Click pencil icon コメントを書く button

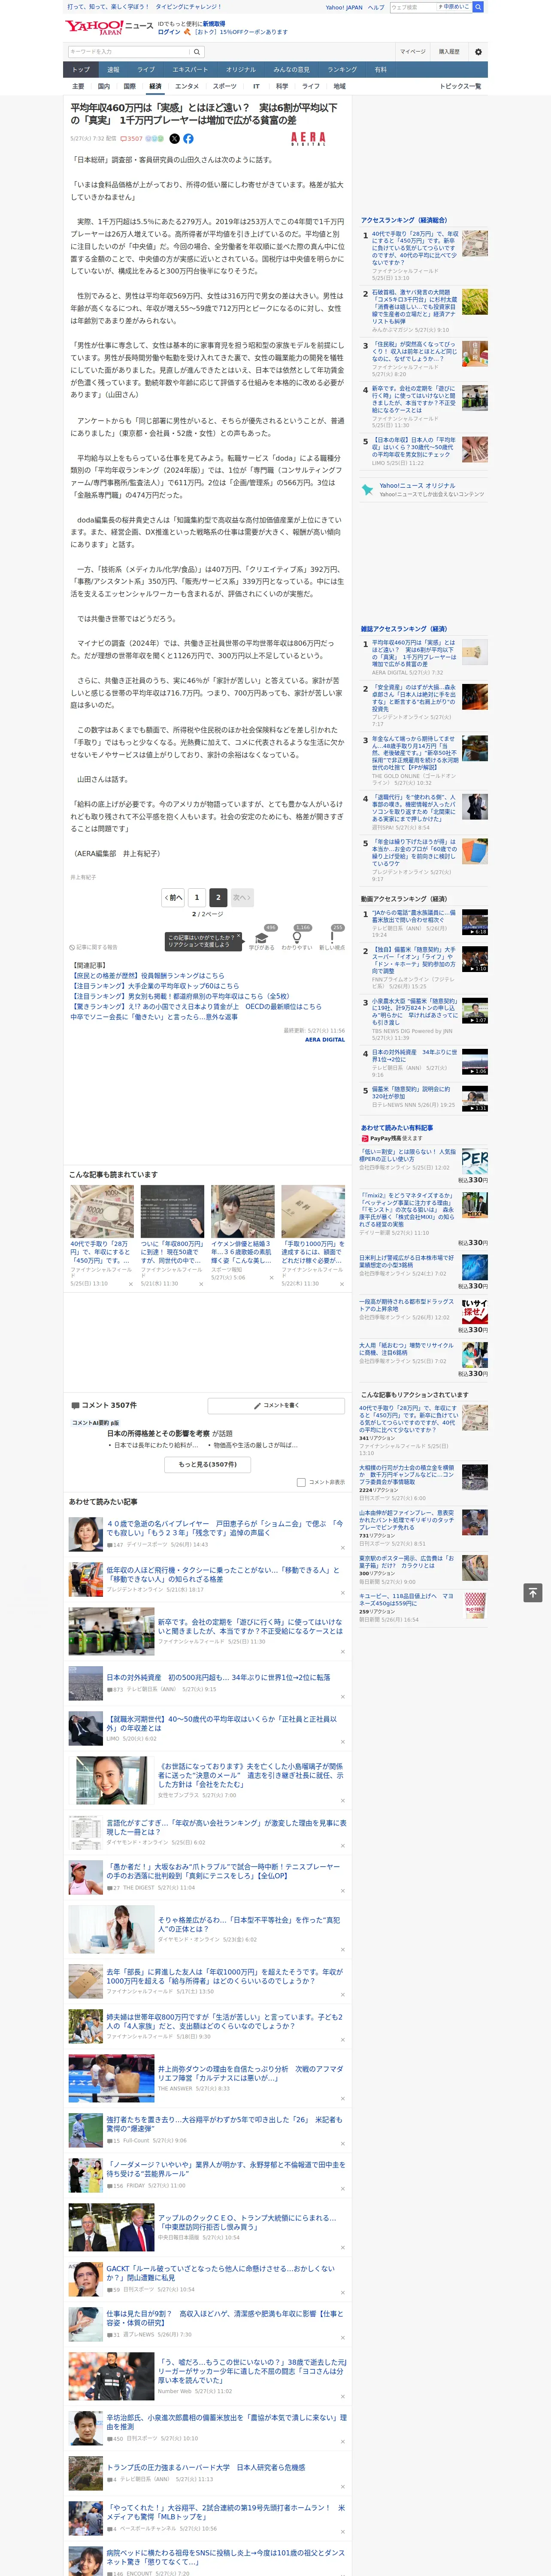[276, 1405]
